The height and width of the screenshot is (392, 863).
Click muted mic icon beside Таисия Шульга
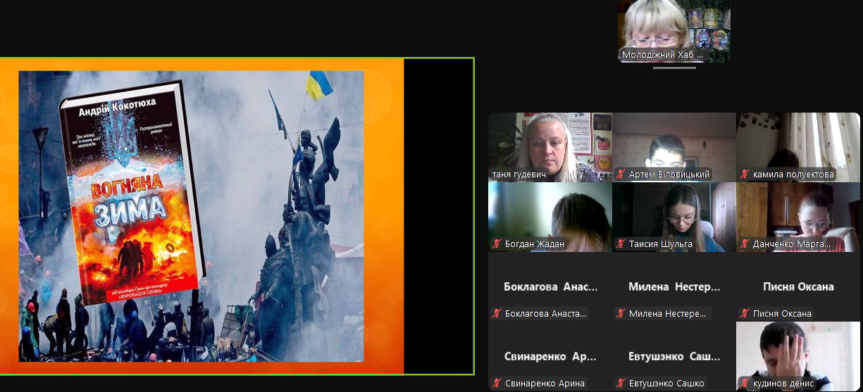[621, 244]
